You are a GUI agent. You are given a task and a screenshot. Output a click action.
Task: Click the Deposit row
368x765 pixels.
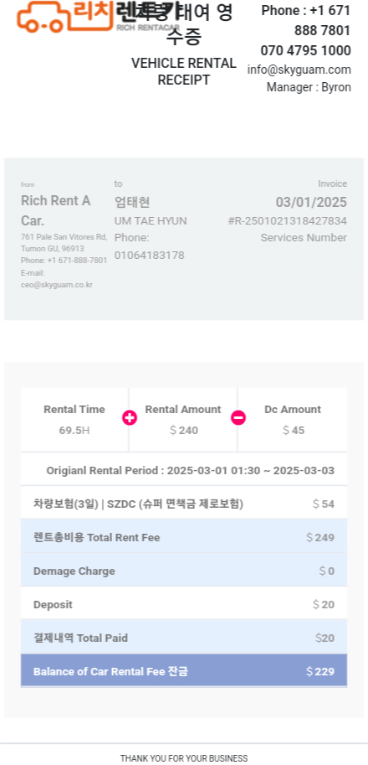184,604
